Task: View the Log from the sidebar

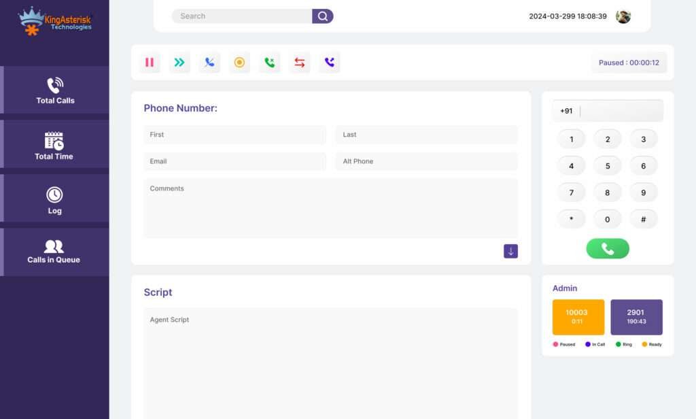Action: tap(54, 198)
